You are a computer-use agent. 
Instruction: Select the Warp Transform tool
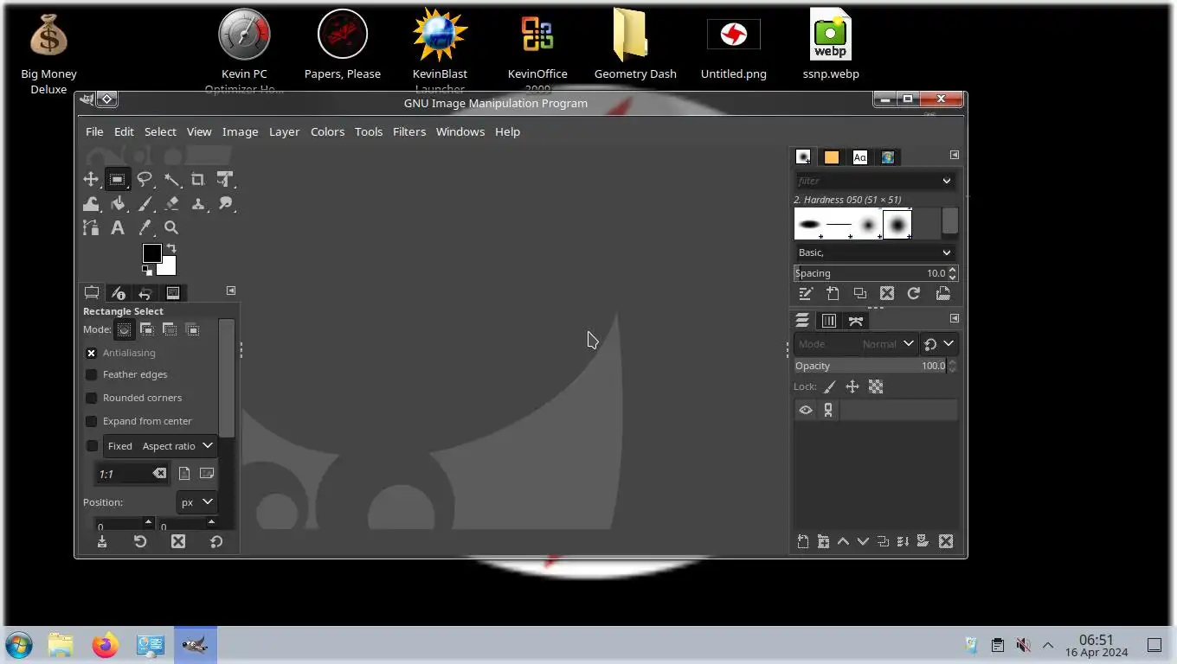tap(91, 204)
